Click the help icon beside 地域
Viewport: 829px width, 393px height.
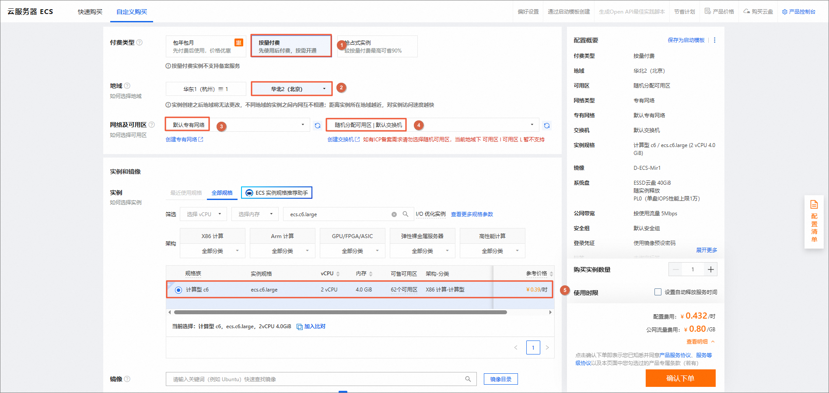coord(127,86)
